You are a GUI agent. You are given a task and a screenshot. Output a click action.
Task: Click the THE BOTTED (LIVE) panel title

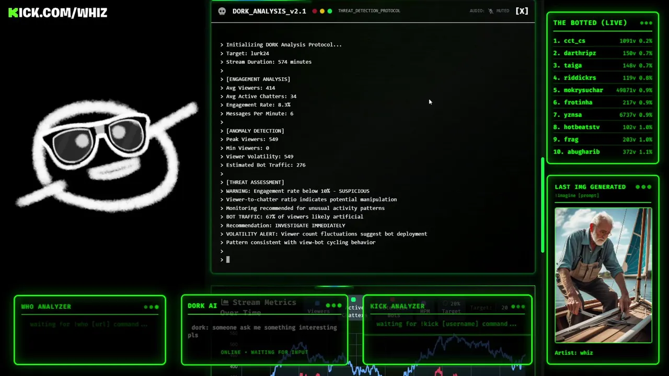[x=590, y=23]
